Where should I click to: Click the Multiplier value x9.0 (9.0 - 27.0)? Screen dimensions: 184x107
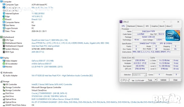click(140, 63)
